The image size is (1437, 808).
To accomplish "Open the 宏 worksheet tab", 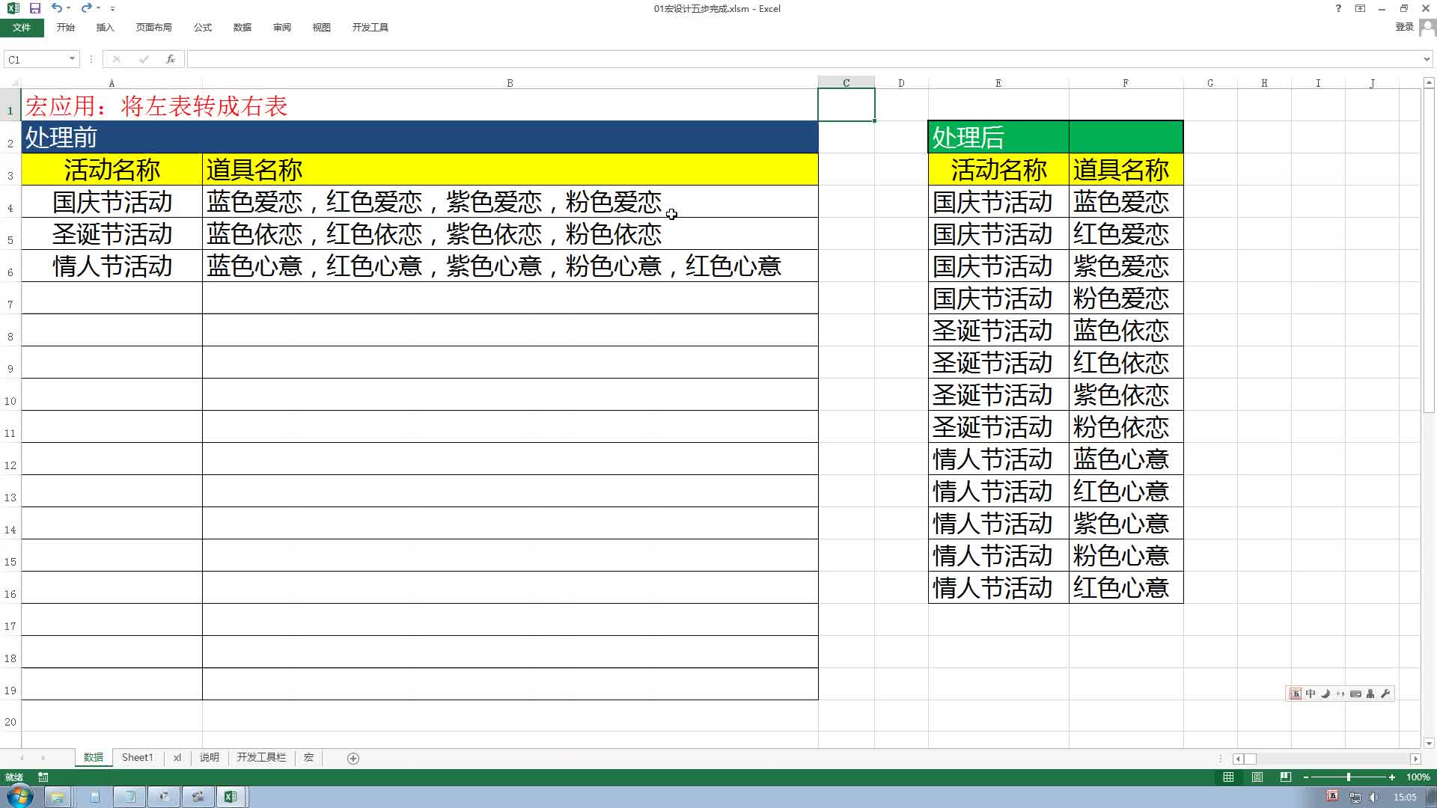I will (308, 758).
